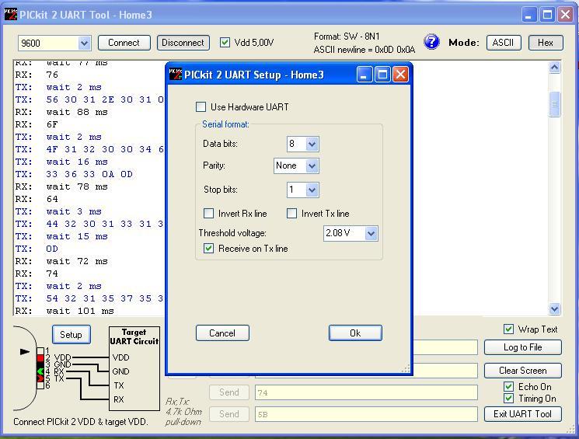579x439 pixels.
Task: Uncheck Receive on Tx line
Action: (208, 248)
